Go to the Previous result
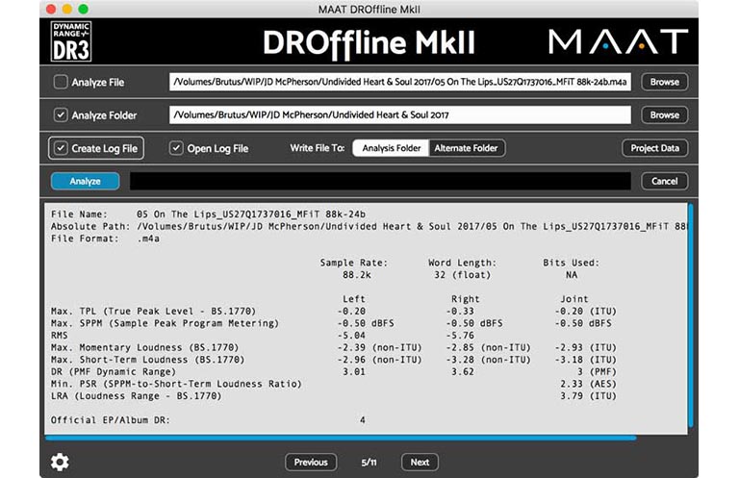Image resolution: width=739 pixels, height=478 pixels. pyautogui.click(x=311, y=462)
